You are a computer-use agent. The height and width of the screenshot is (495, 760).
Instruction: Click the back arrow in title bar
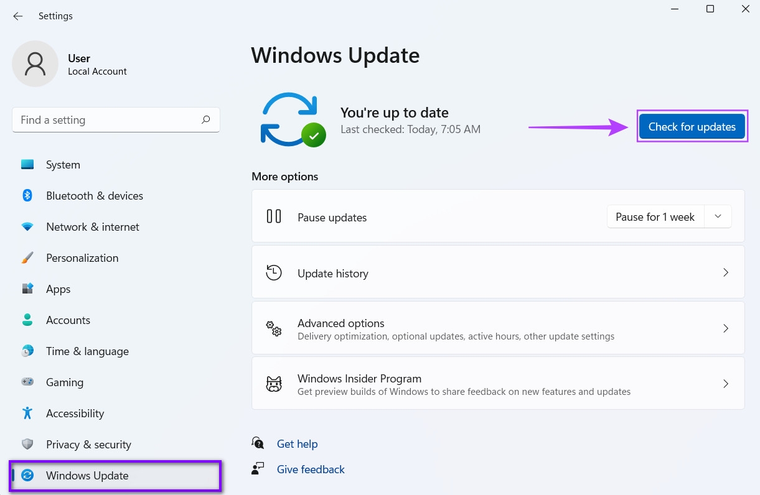pyautogui.click(x=18, y=16)
